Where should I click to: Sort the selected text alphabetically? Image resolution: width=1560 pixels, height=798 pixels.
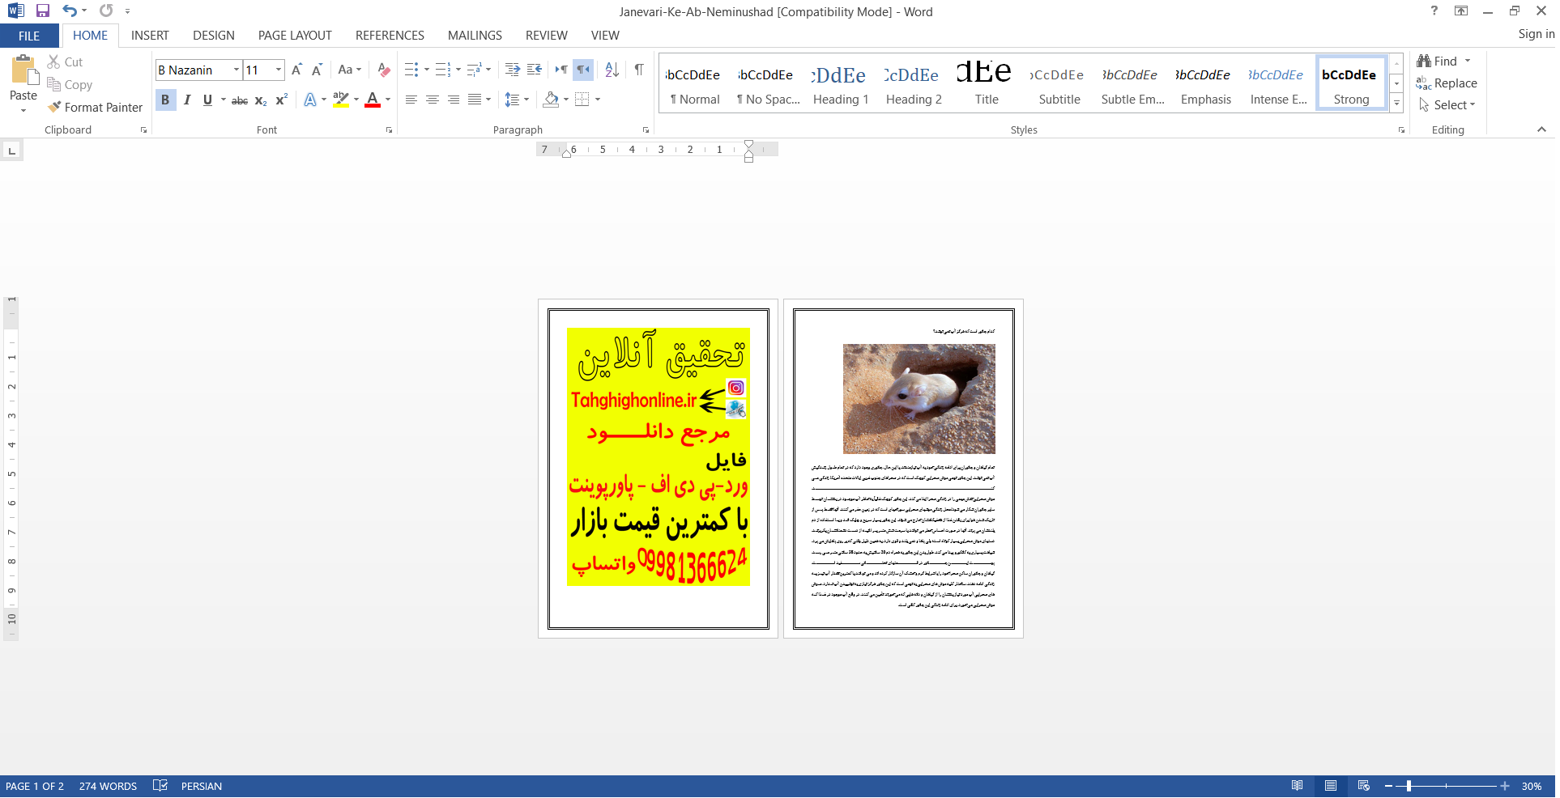coord(612,70)
